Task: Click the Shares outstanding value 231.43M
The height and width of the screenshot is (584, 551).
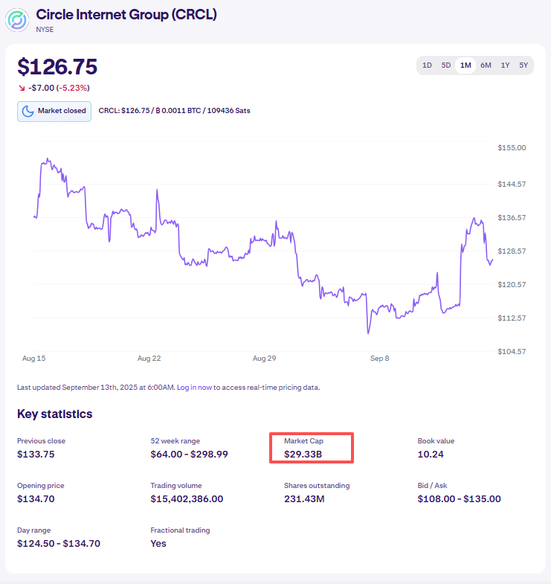Action: (304, 499)
